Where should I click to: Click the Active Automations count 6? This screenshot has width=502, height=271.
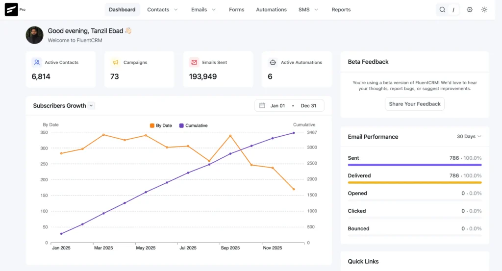(x=270, y=76)
